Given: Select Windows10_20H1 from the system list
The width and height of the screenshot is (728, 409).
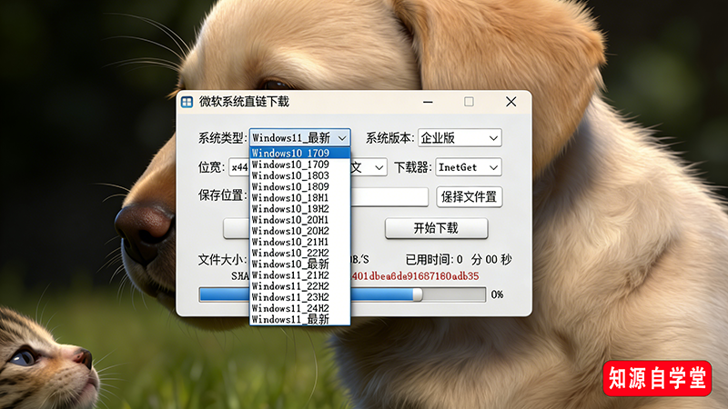Looking at the screenshot, I should 300,220.
